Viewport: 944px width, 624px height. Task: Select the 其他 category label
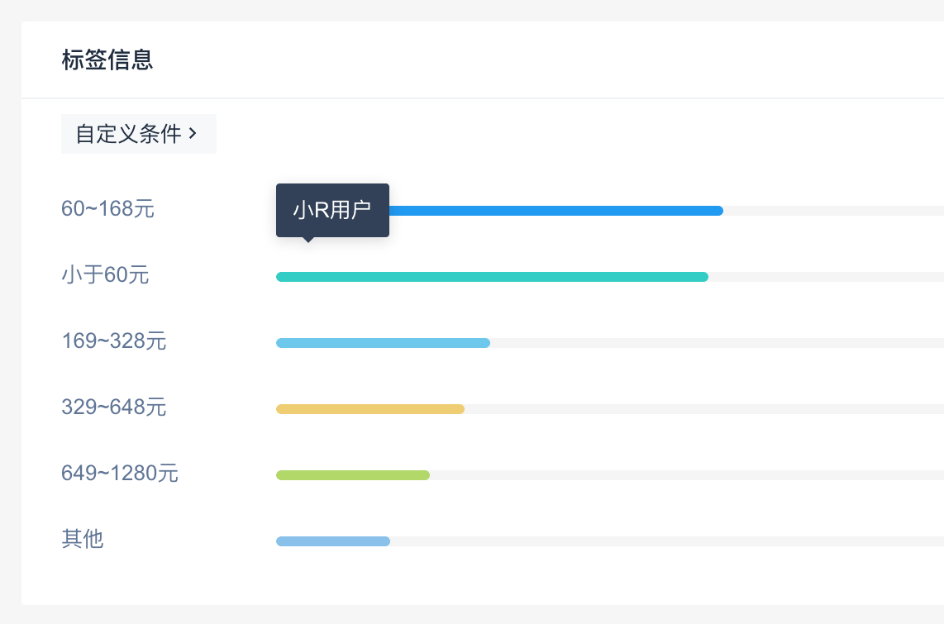coord(82,540)
